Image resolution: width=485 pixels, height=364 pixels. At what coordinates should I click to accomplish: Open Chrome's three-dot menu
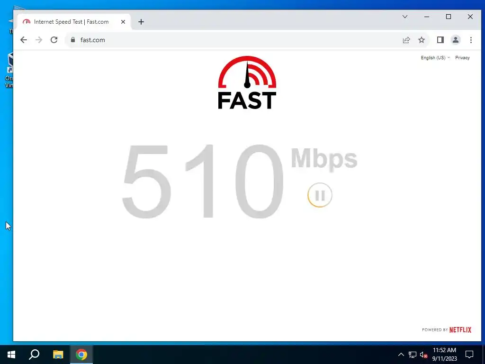pyautogui.click(x=471, y=40)
